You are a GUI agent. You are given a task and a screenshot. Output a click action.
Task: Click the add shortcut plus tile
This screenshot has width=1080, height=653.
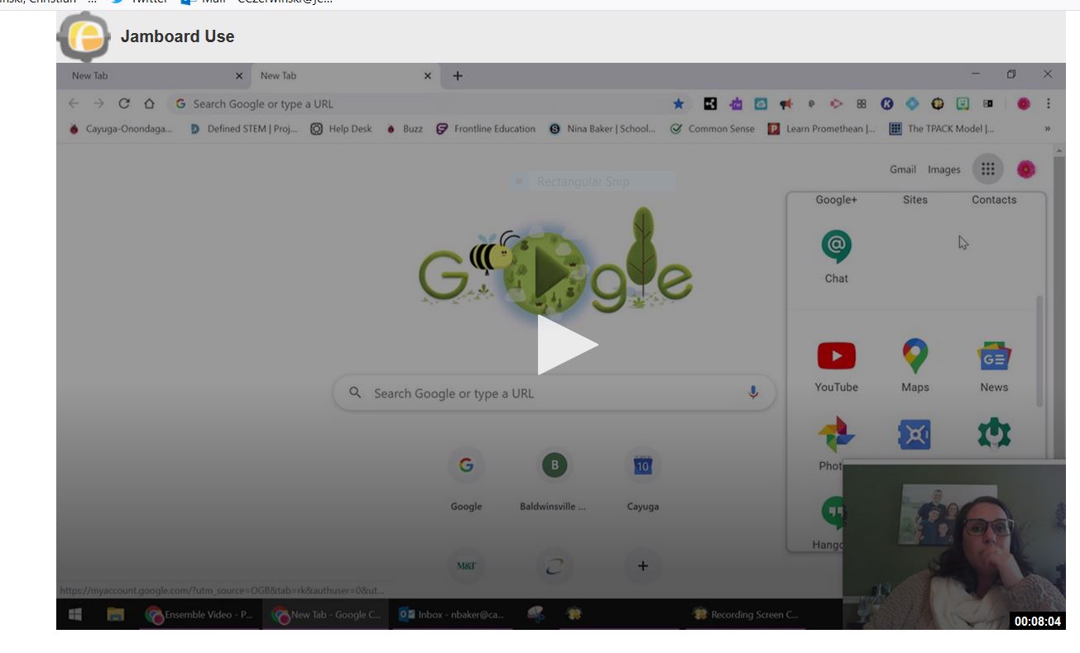(x=642, y=566)
